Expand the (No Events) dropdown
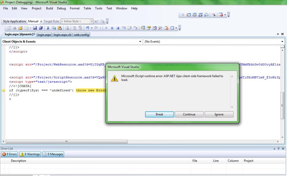Image resolution: width=287 pixels, height=176 pixels. point(282,42)
